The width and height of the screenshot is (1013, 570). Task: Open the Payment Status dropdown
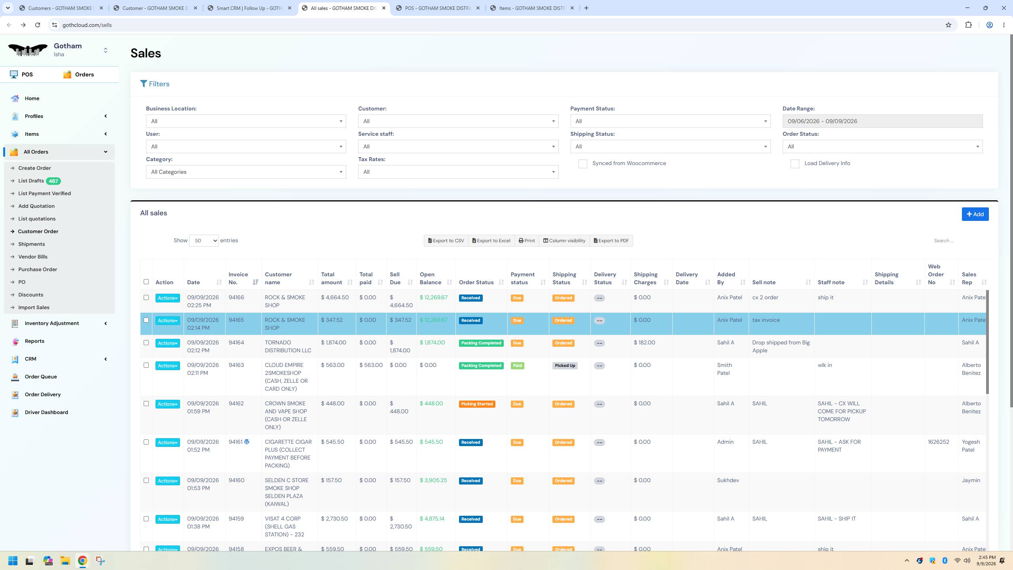(x=670, y=121)
